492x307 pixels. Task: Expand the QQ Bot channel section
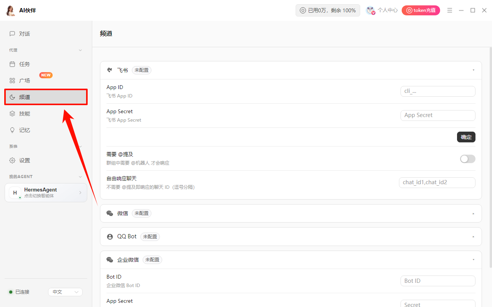474,237
